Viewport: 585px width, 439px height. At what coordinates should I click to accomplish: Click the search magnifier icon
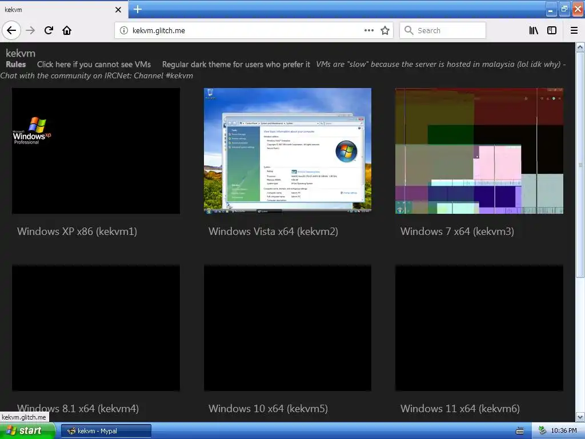click(409, 30)
